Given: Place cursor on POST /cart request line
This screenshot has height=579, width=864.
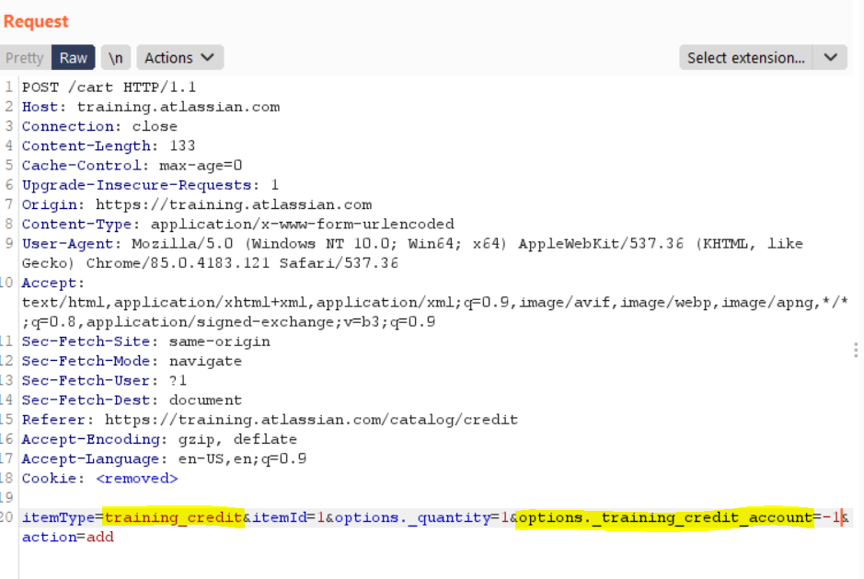Looking at the screenshot, I should [x=109, y=87].
